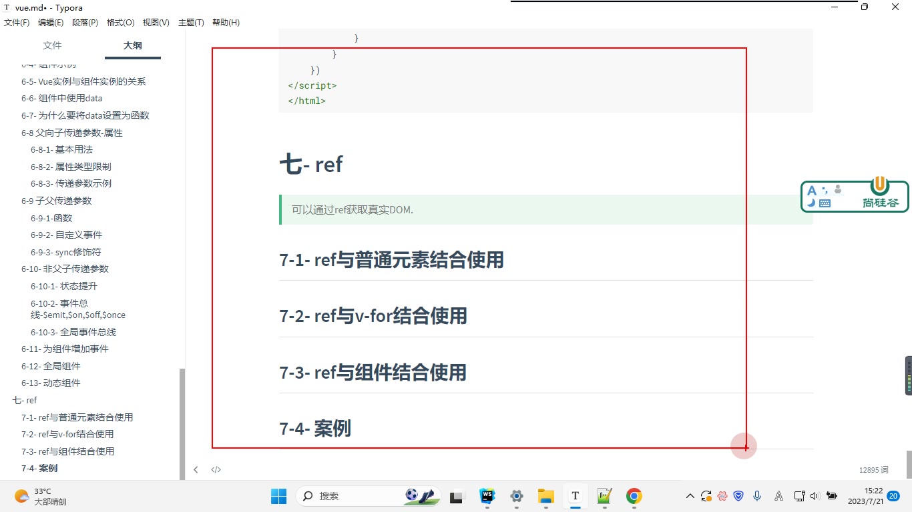Go to outline item 6-9-2- 自定义事件
The height and width of the screenshot is (512, 912).
click(66, 235)
